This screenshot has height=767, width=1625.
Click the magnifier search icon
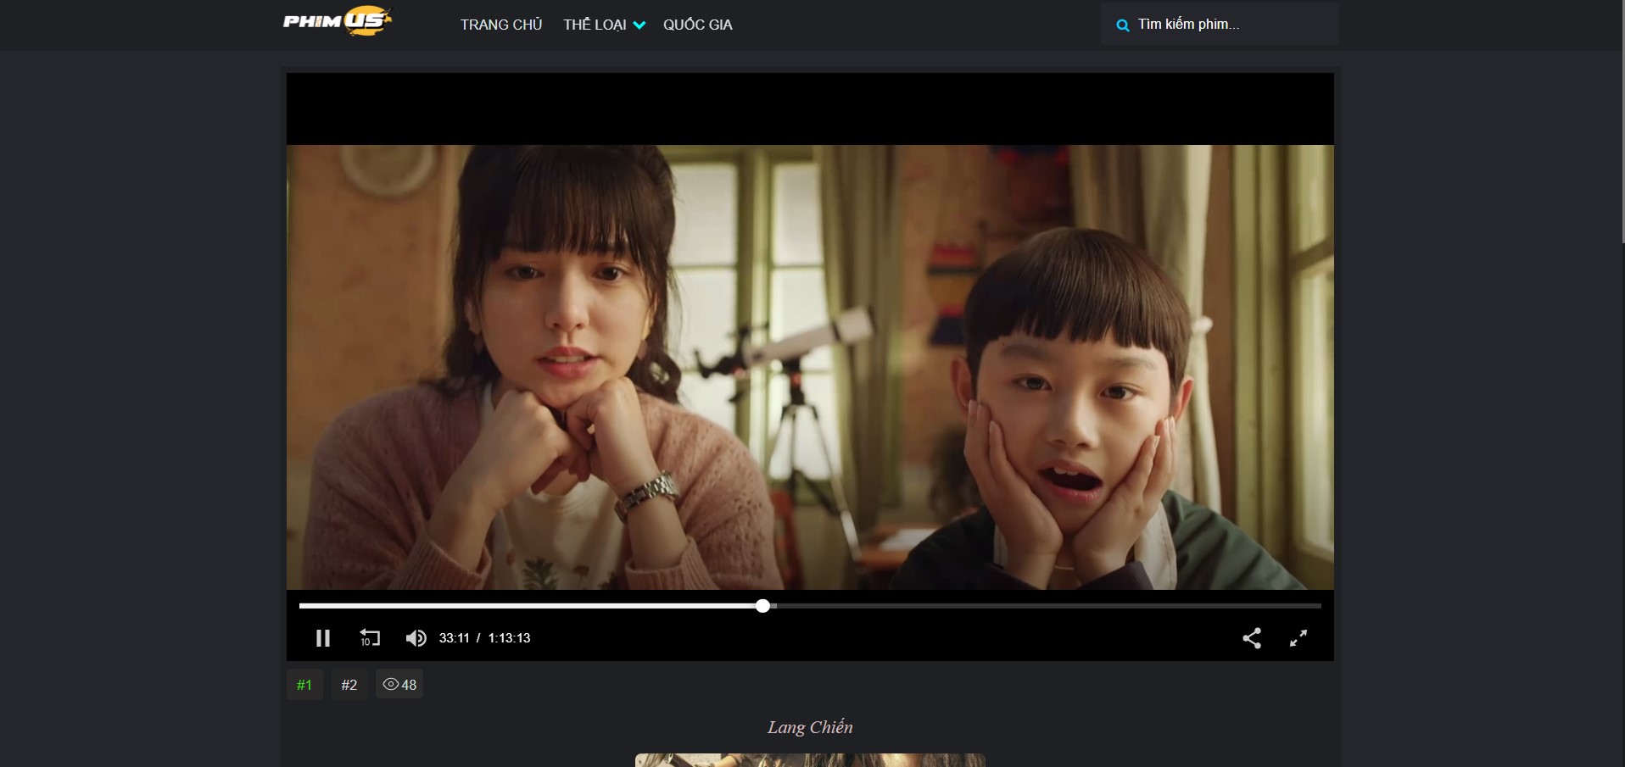click(1122, 25)
